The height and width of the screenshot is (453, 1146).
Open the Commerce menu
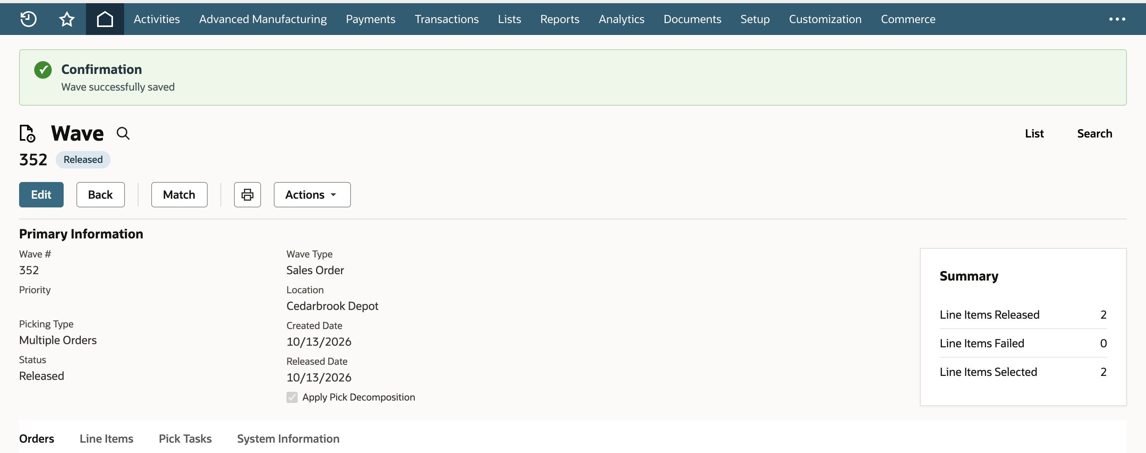(908, 19)
